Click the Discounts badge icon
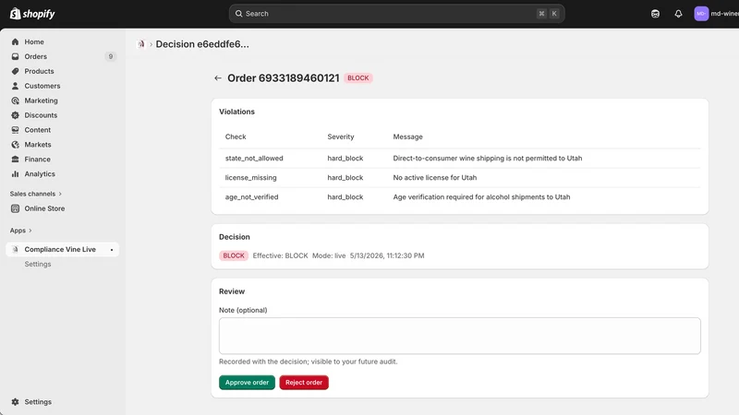 click(x=15, y=114)
